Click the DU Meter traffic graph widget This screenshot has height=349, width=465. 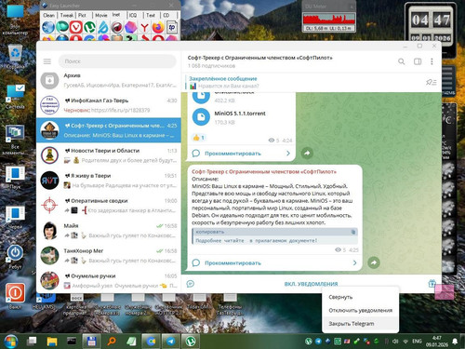click(329, 20)
